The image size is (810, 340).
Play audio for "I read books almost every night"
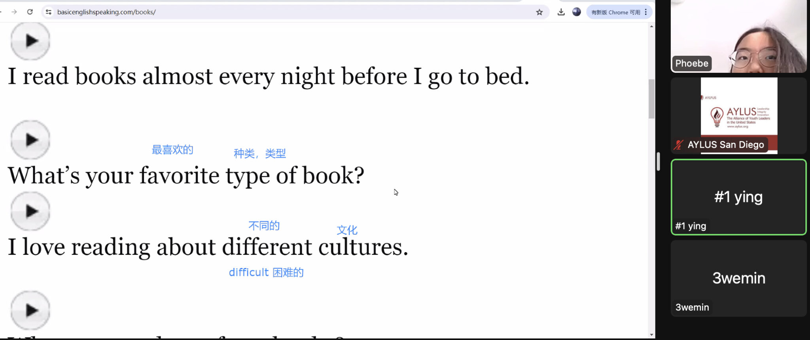coord(30,41)
